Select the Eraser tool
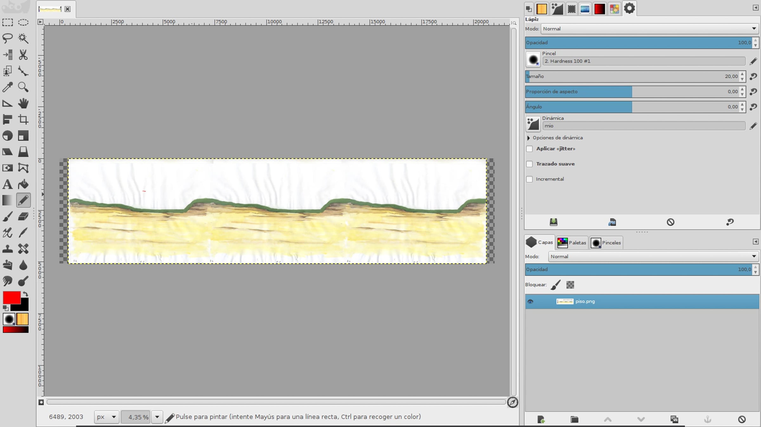Screen dimensions: 761x427 point(23,217)
